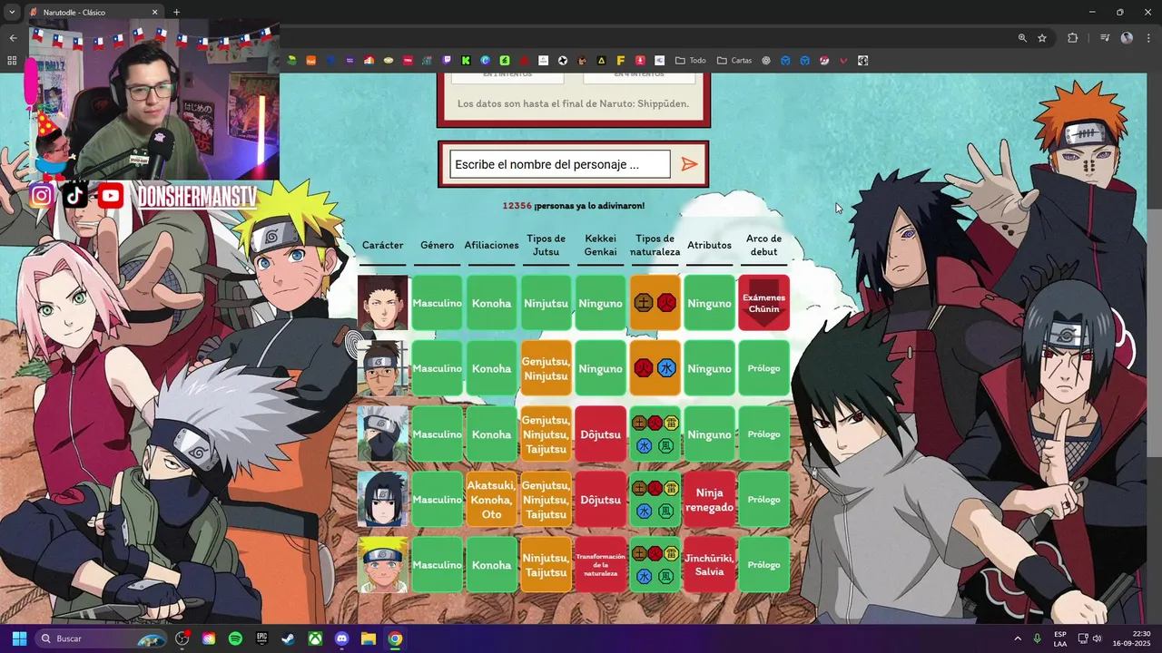Image resolution: width=1162 pixels, height=653 pixels.
Task: Click the Shikamaru character portrait
Action: pyautogui.click(x=382, y=303)
